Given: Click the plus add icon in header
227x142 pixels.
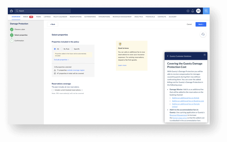Looking at the screenshot, I should pyautogui.click(x=188, y=11).
